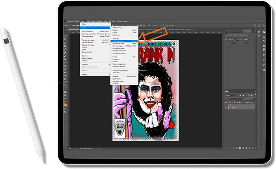The image size is (276, 169).
Task: Switch to the Propiedades panel tab
Action: pyautogui.click(x=247, y=31)
